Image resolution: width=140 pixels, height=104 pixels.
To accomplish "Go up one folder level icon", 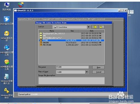I will 95,27.
